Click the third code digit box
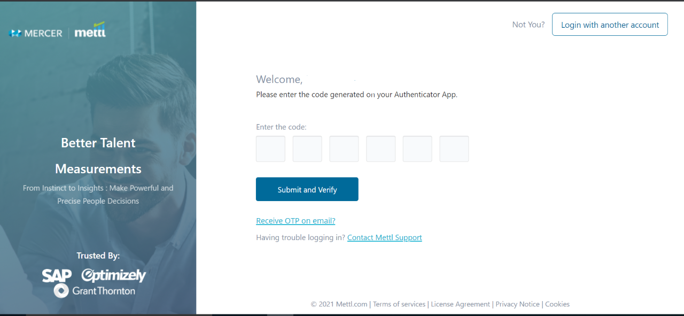684x316 pixels. click(344, 149)
